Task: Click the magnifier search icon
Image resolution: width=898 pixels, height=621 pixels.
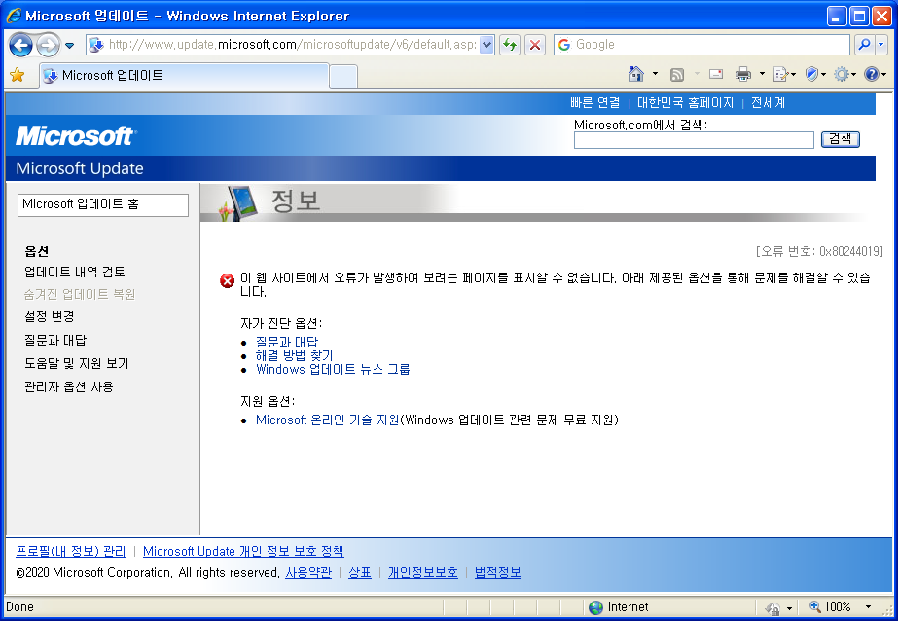Action: tap(864, 45)
